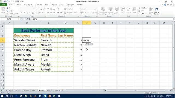
Task: Click the Excel Help question mark icon
Action: pyautogui.click(x=165, y=5)
